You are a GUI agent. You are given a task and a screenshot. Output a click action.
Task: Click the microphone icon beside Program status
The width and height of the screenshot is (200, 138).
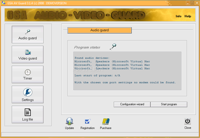113,46
